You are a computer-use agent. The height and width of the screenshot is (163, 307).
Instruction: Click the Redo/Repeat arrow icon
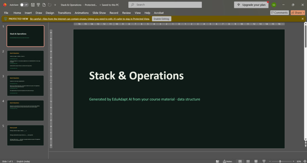pos(50,5)
